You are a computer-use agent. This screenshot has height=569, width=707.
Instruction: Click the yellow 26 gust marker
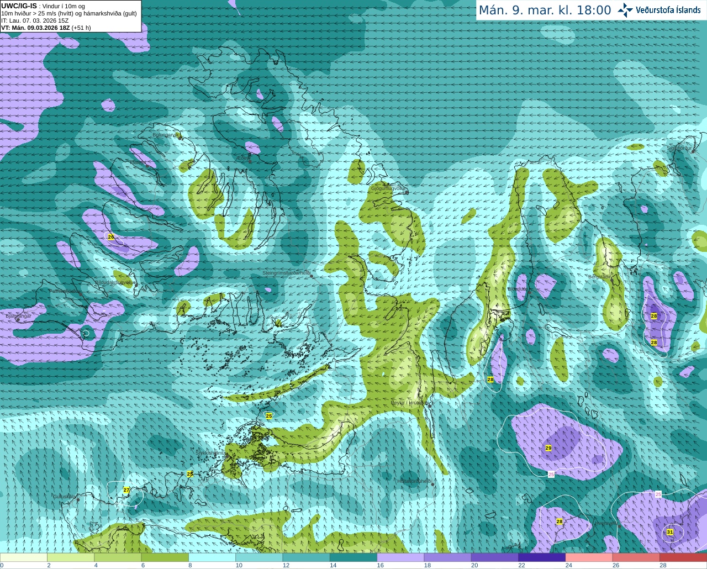[110, 237]
